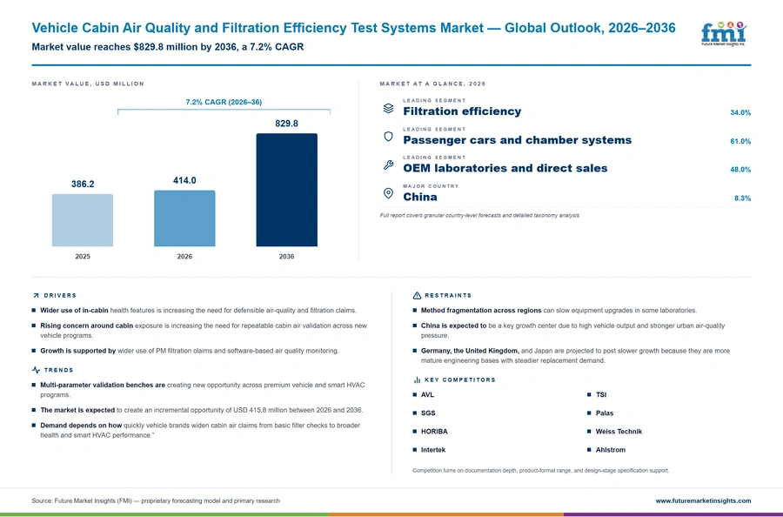This screenshot has height=517, width=783.
Task: Click the arrow icon next to Drivers heading
Action: 36,296
